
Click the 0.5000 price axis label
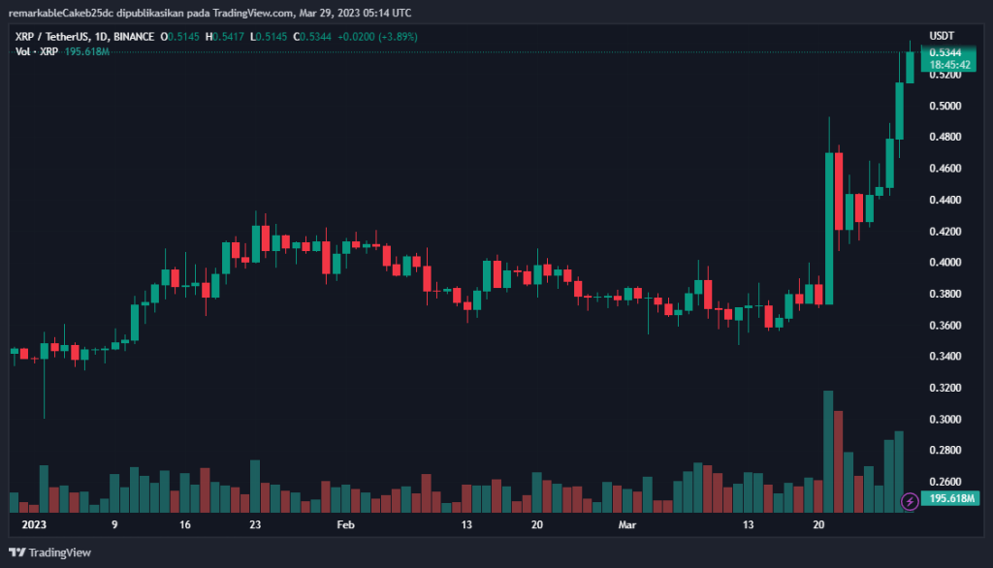pyautogui.click(x=945, y=106)
